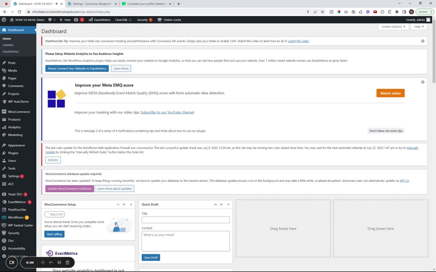Screen dimensions: 436x272
Task: Open CleanTalk admin bar item
Action: pos(123,20)
